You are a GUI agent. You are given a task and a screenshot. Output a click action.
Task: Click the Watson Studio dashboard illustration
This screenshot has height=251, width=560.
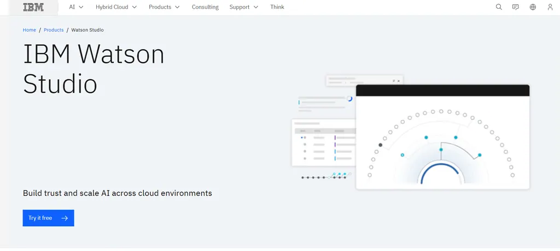pyautogui.click(x=411, y=132)
